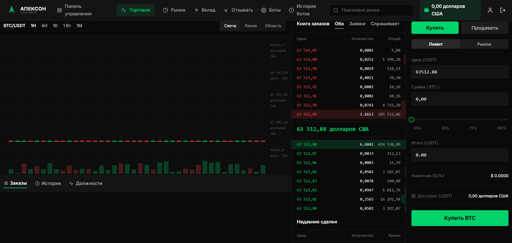Click the magnifier icon in the search box
The image size is (512, 243).
pyautogui.click(x=336, y=10)
